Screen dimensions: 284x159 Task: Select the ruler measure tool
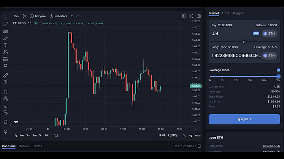tap(6, 75)
